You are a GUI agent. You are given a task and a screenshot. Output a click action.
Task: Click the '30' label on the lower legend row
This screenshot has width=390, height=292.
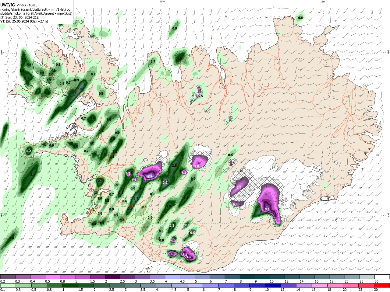pos(377,290)
